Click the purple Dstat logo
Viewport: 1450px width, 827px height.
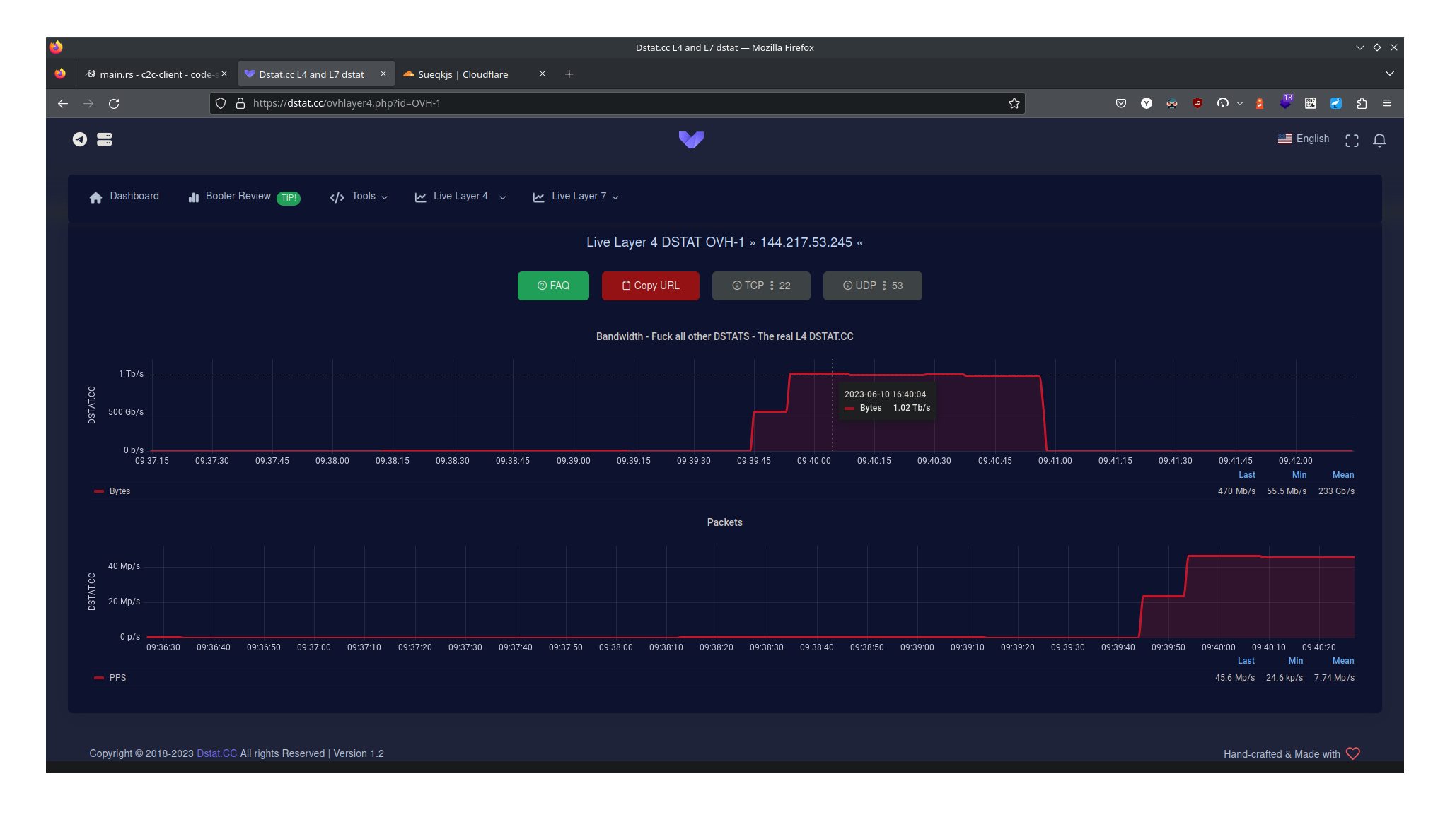[x=691, y=139]
